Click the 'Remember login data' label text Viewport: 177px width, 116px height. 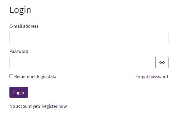point(35,77)
